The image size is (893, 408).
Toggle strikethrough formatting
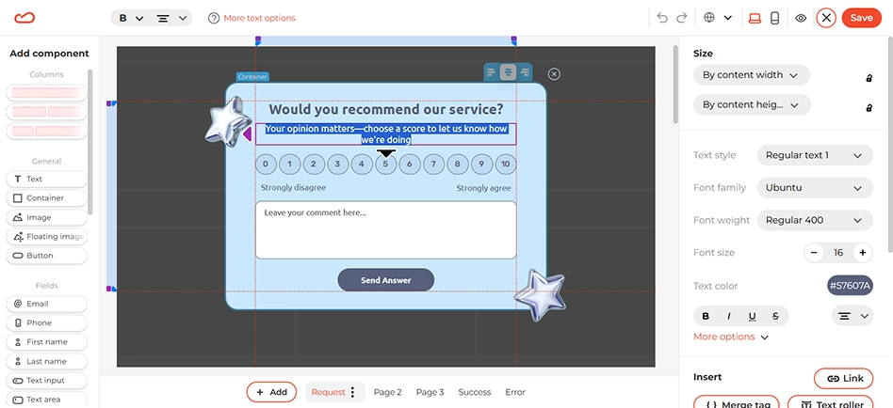[775, 317]
